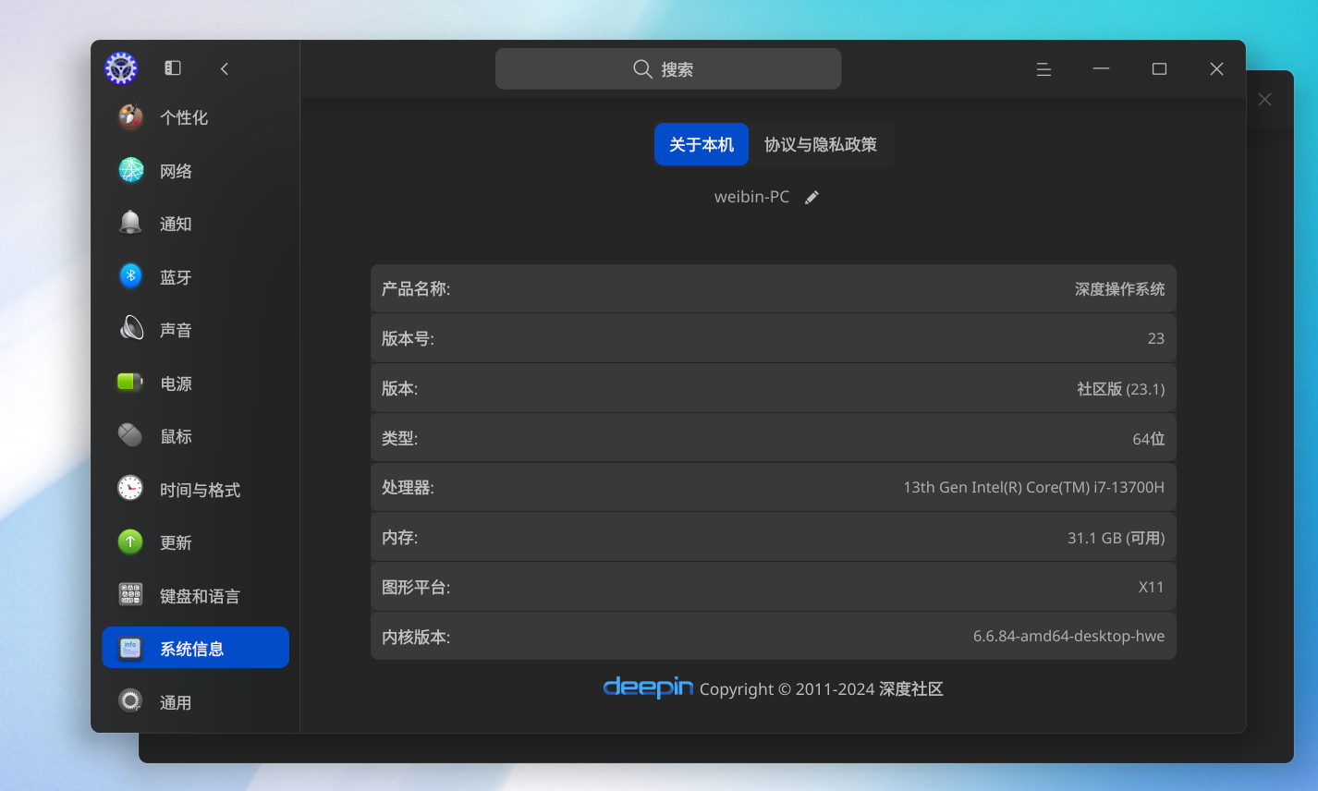Click the 版本号 value 23
1318x791 pixels.
point(1155,338)
